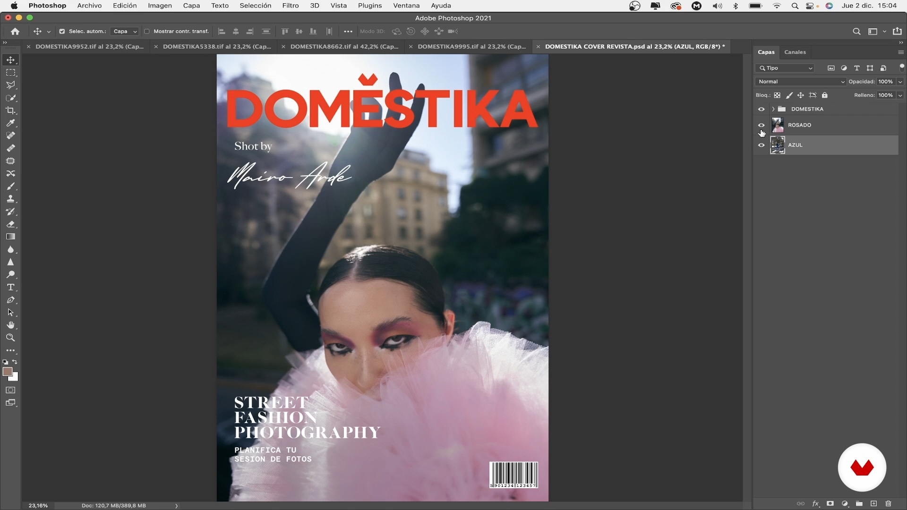Open more alignment options (three dots)
The width and height of the screenshot is (907, 510).
(348, 31)
